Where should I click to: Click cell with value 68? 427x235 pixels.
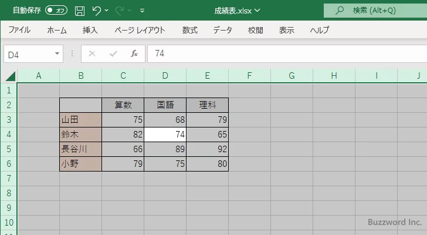tap(165, 120)
